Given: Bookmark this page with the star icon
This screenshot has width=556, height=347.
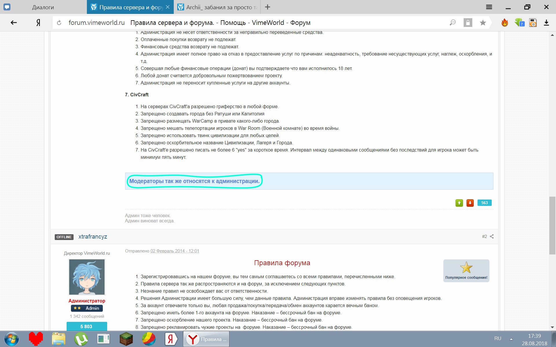Looking at the screenshot, I should (483, 23).
